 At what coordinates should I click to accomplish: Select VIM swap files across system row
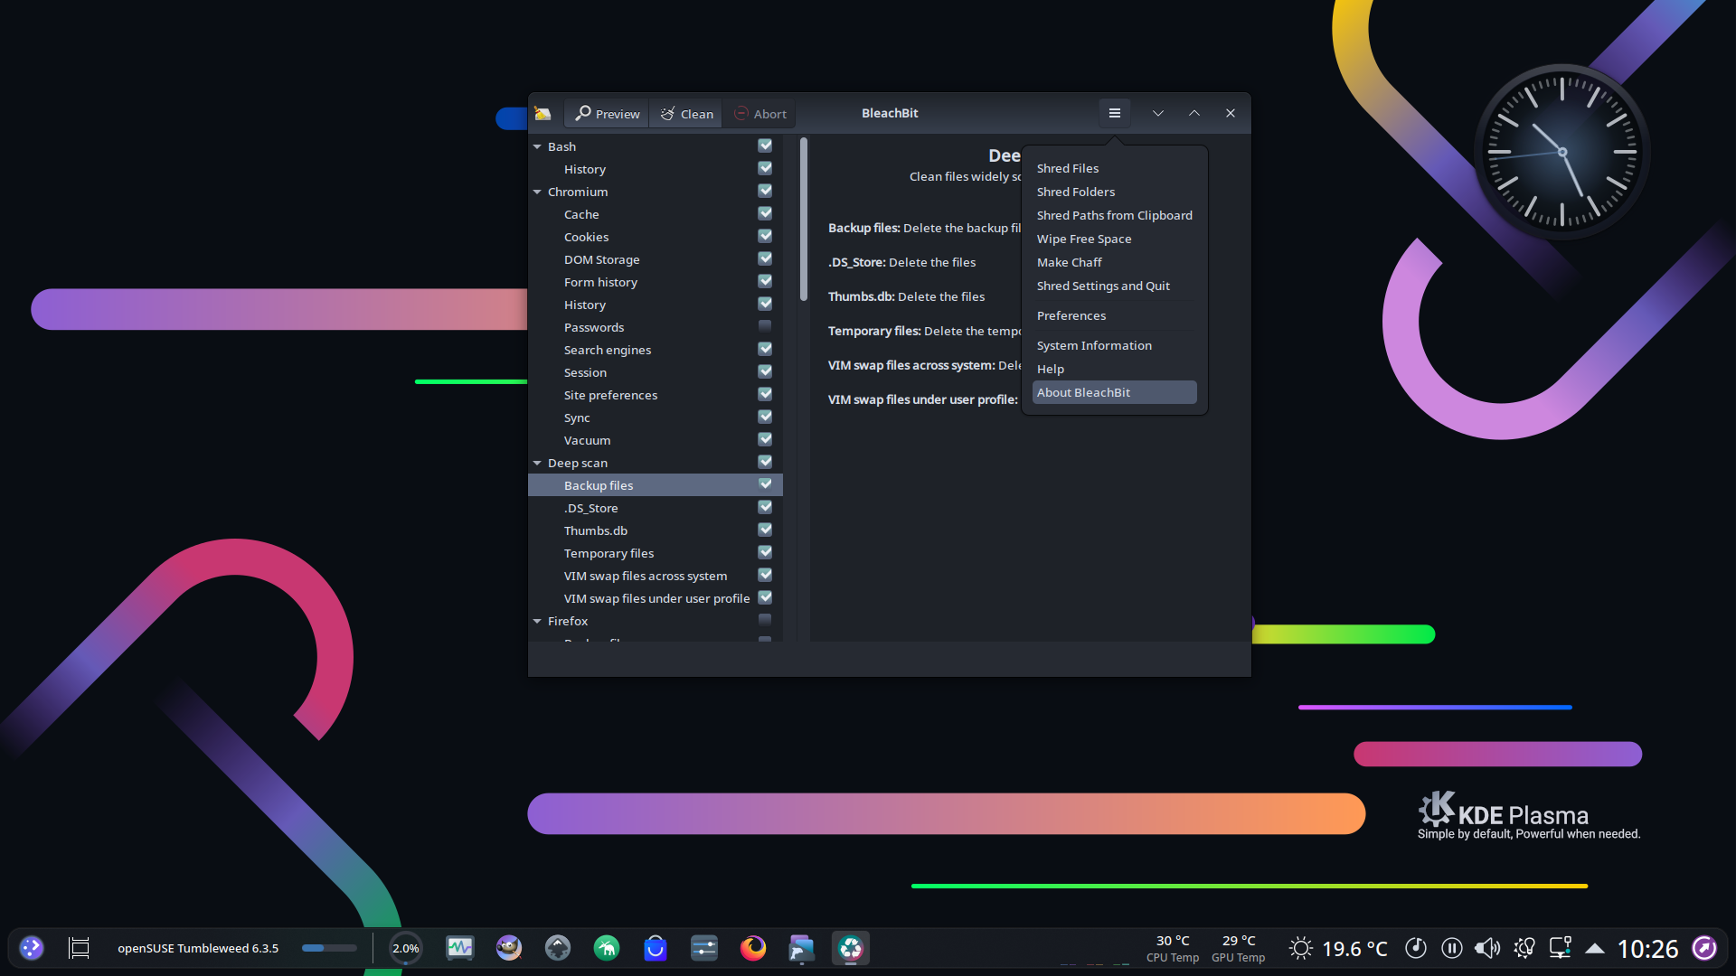click(656, 576)
